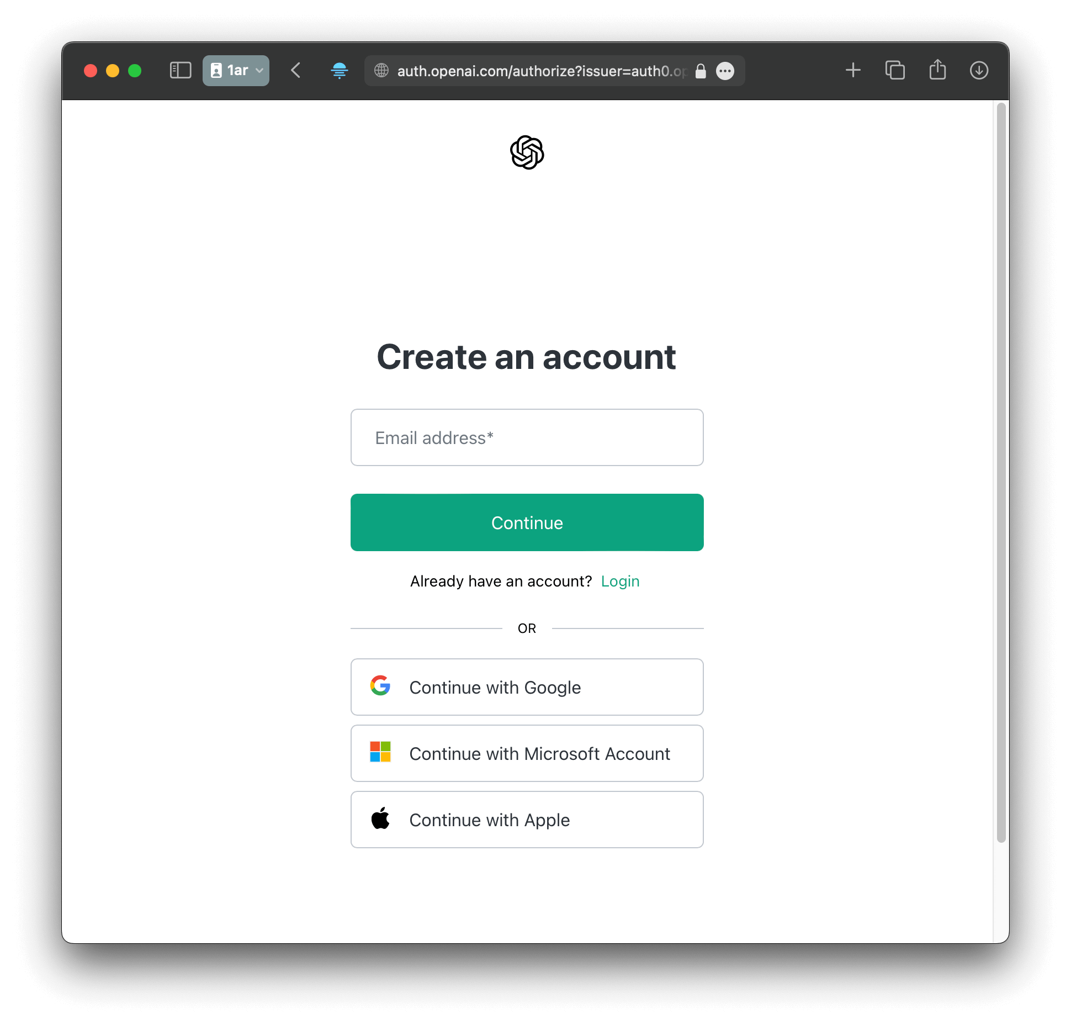Click the Apple logo icon
The width and height of the screenshot is (1071, 1025).
(x=378, y=820)
